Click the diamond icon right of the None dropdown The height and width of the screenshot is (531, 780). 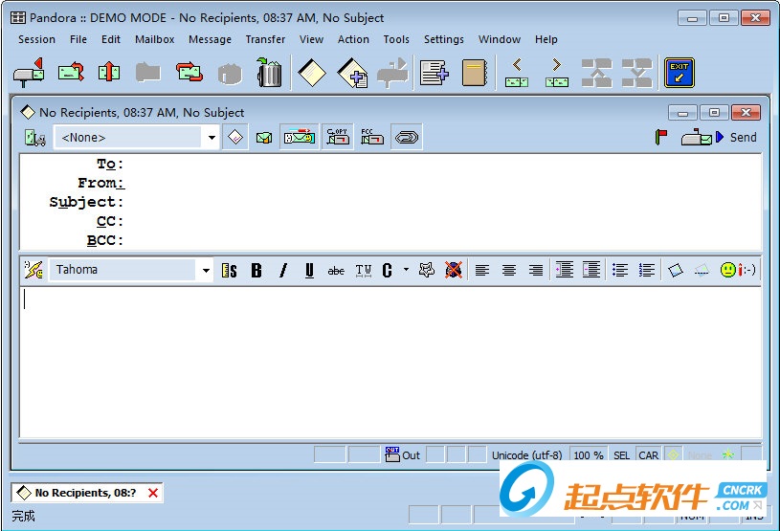pyautogui.click(x=235, y=137)
